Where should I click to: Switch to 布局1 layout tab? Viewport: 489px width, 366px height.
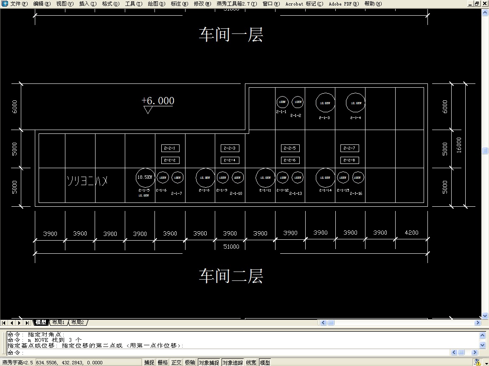click(x=58, y=323)
